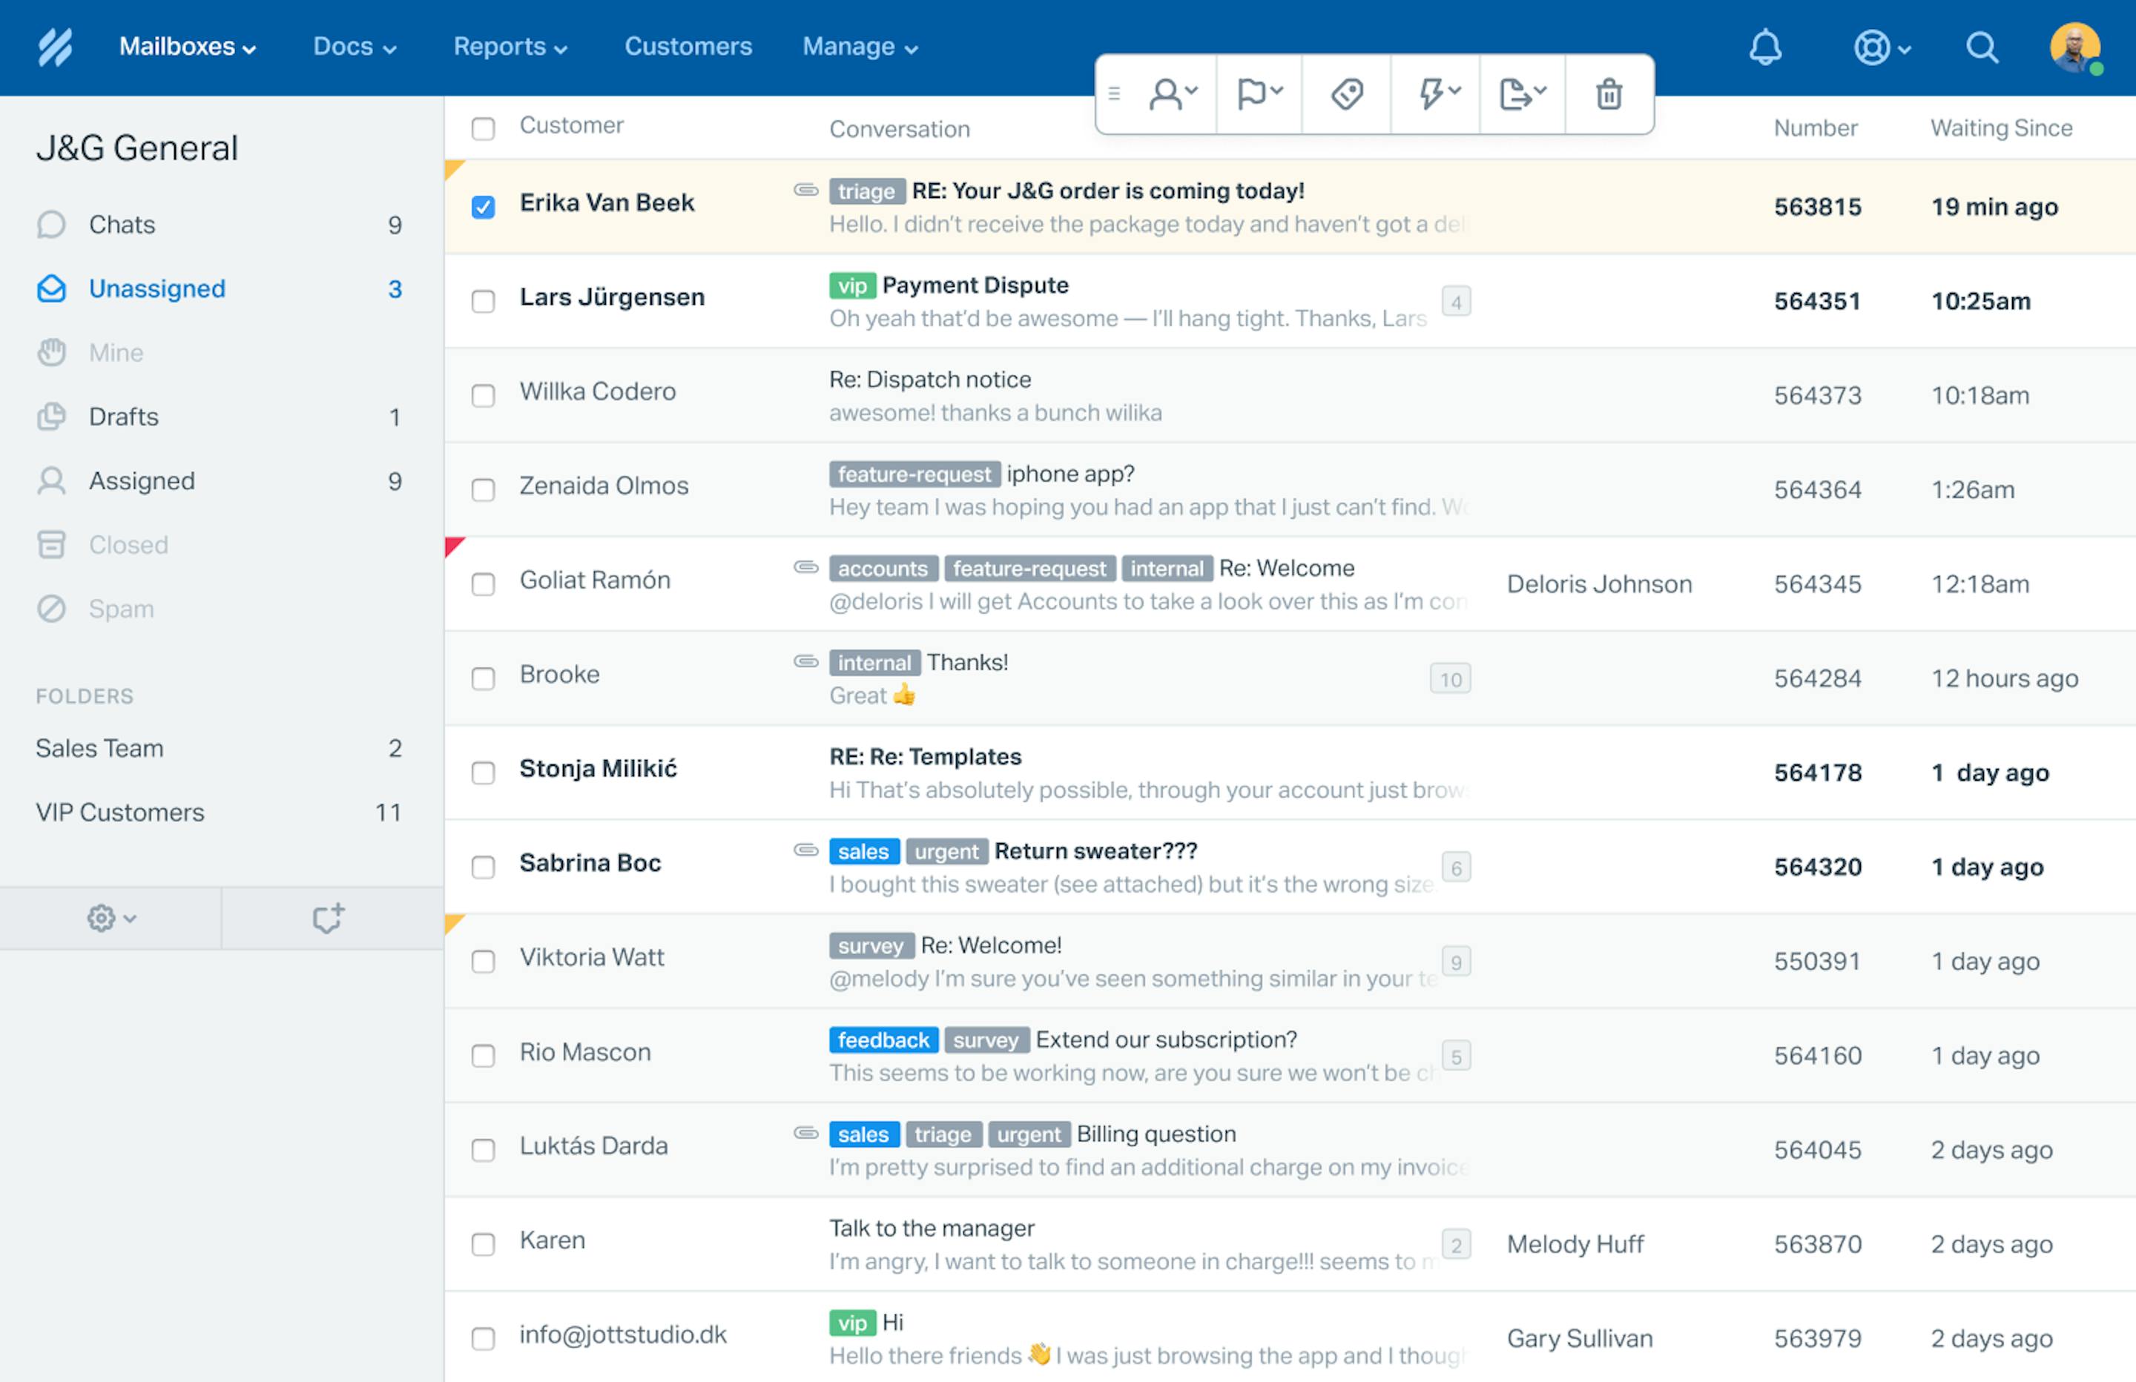The width and height of the screenshot is (2136, 1382).
Task: Open the Mailboxes dropdown
Action: pos(187,47)
